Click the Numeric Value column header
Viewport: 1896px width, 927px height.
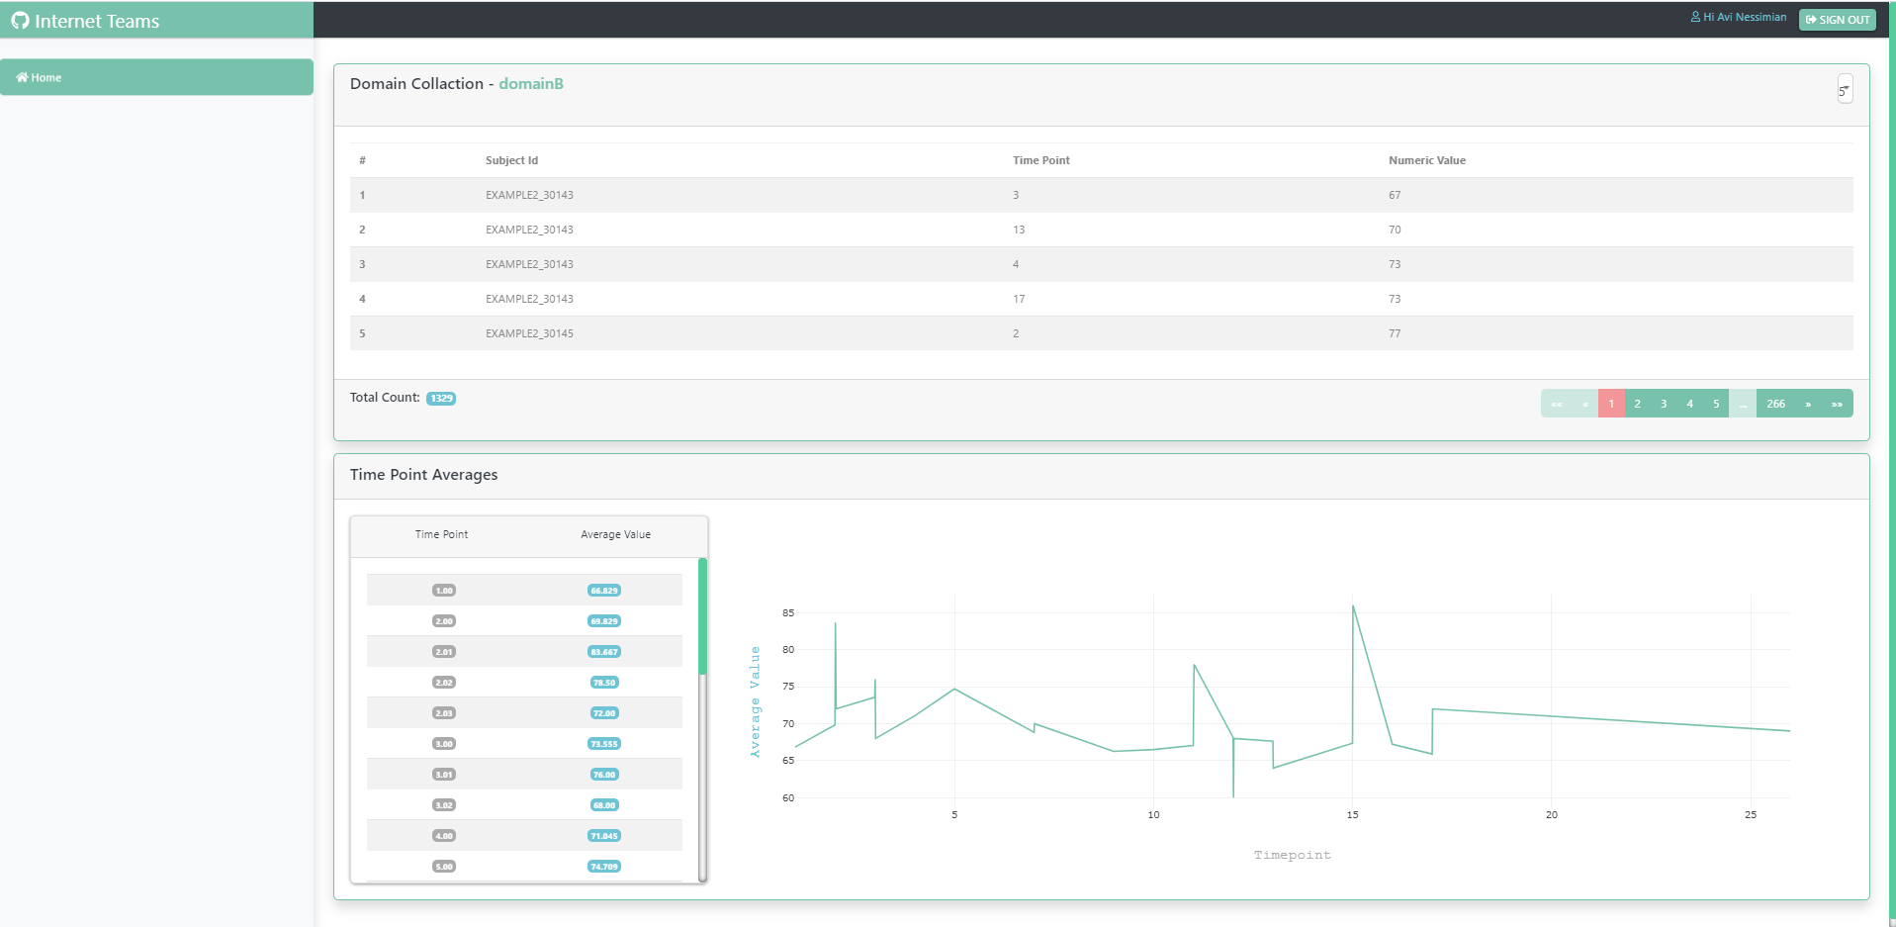point(1426,160)
